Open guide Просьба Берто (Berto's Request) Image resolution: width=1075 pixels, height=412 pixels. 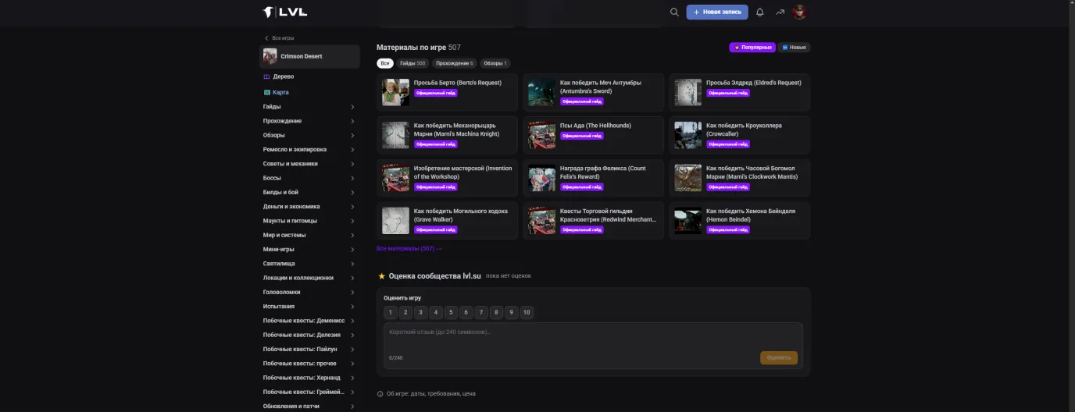point(447,92)
